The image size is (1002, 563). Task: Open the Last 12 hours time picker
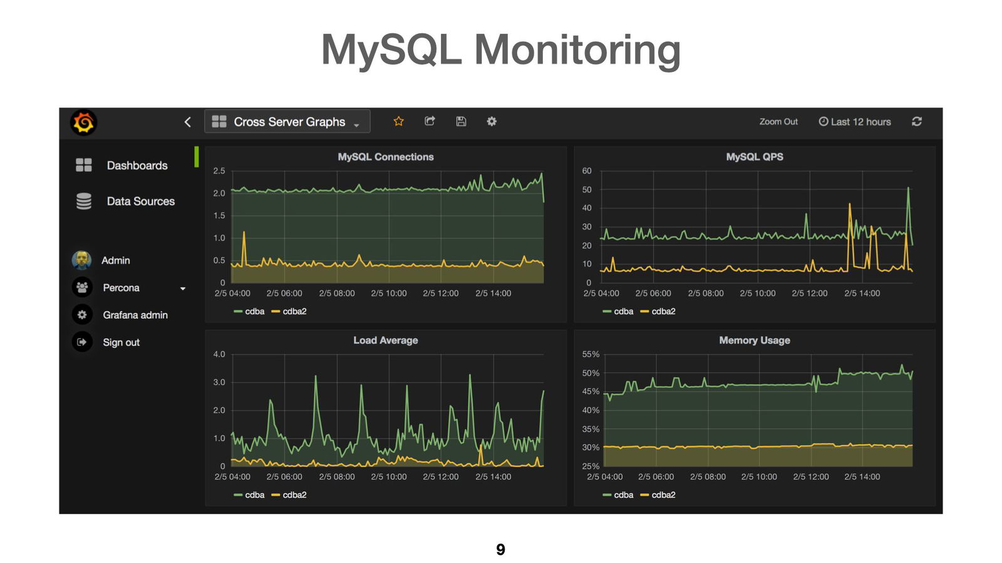pos(855,121)
